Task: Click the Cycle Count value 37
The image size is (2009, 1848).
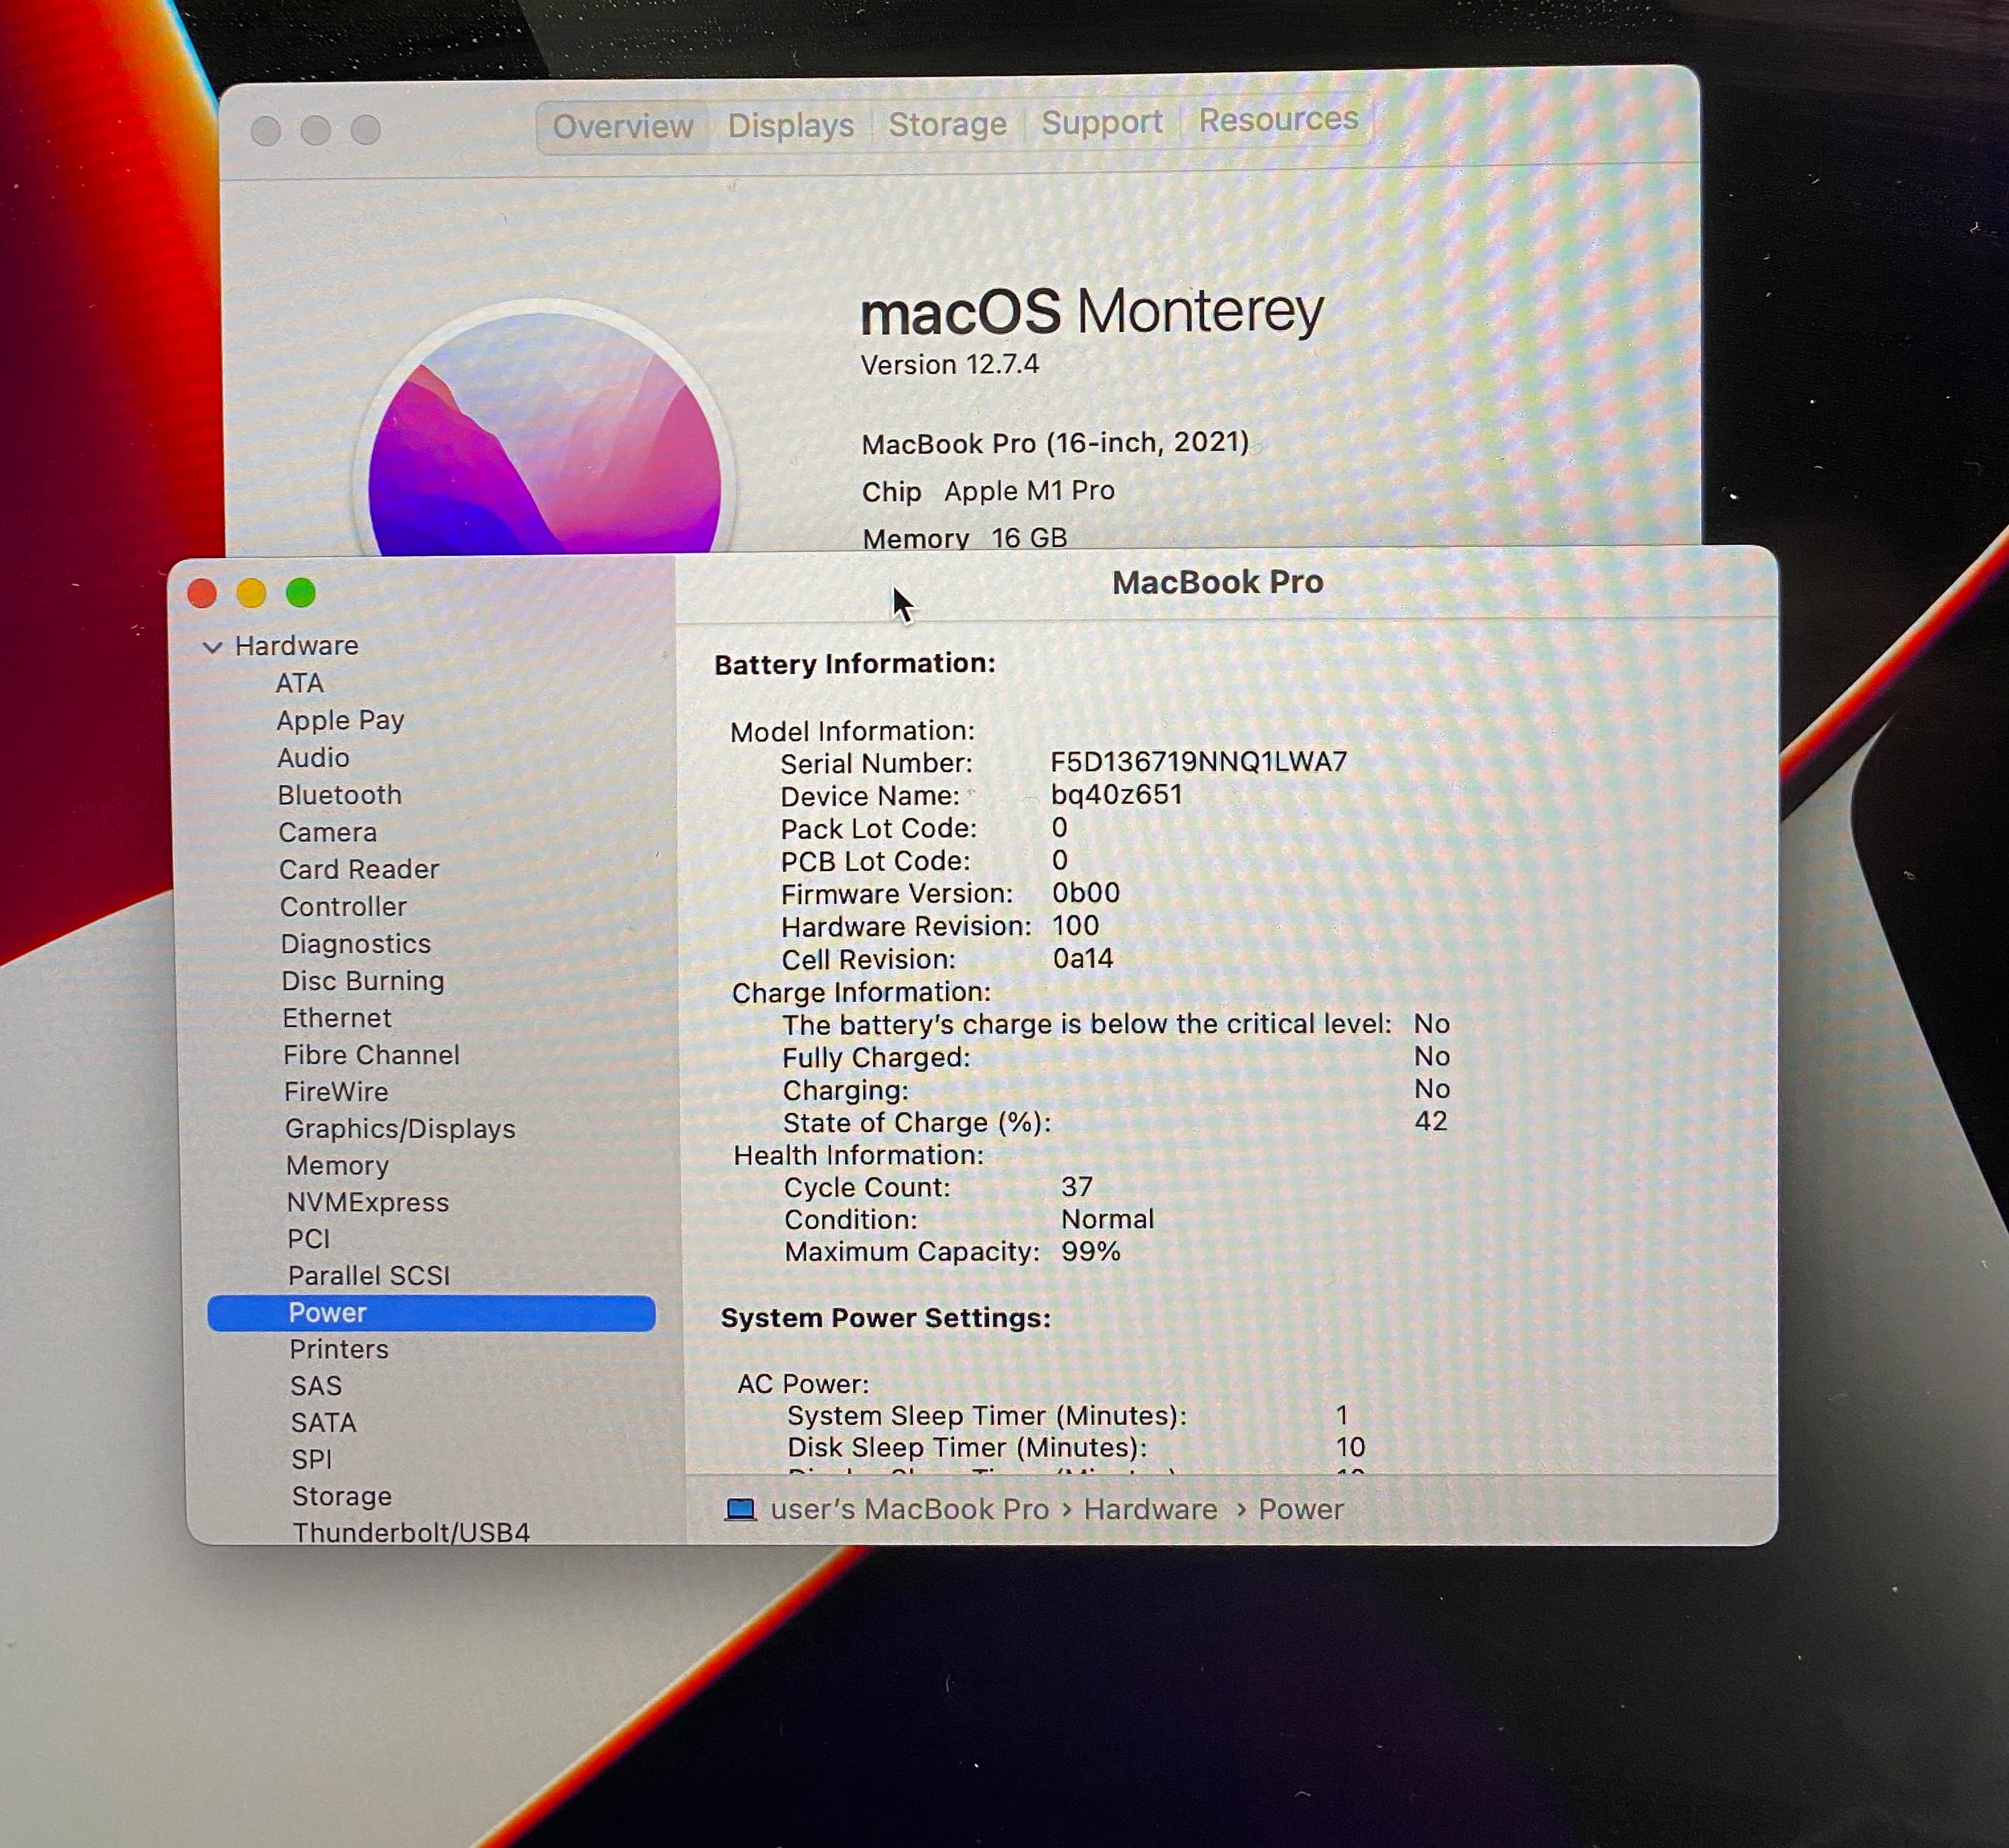Action: click(1077, 1187)
